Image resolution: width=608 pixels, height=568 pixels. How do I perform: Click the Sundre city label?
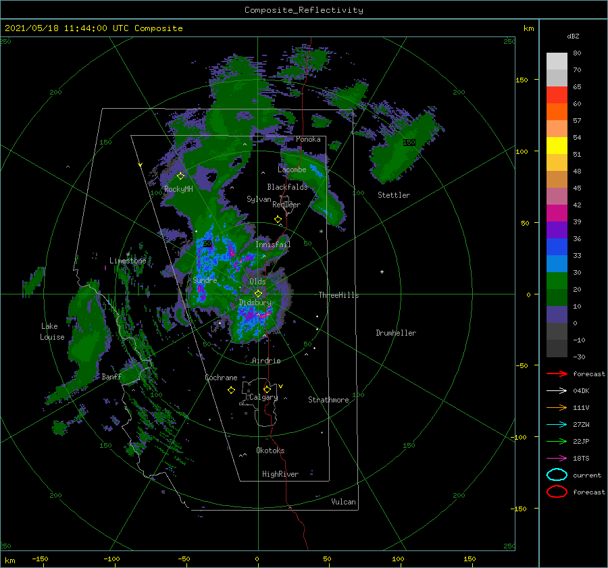click(205, 280)
